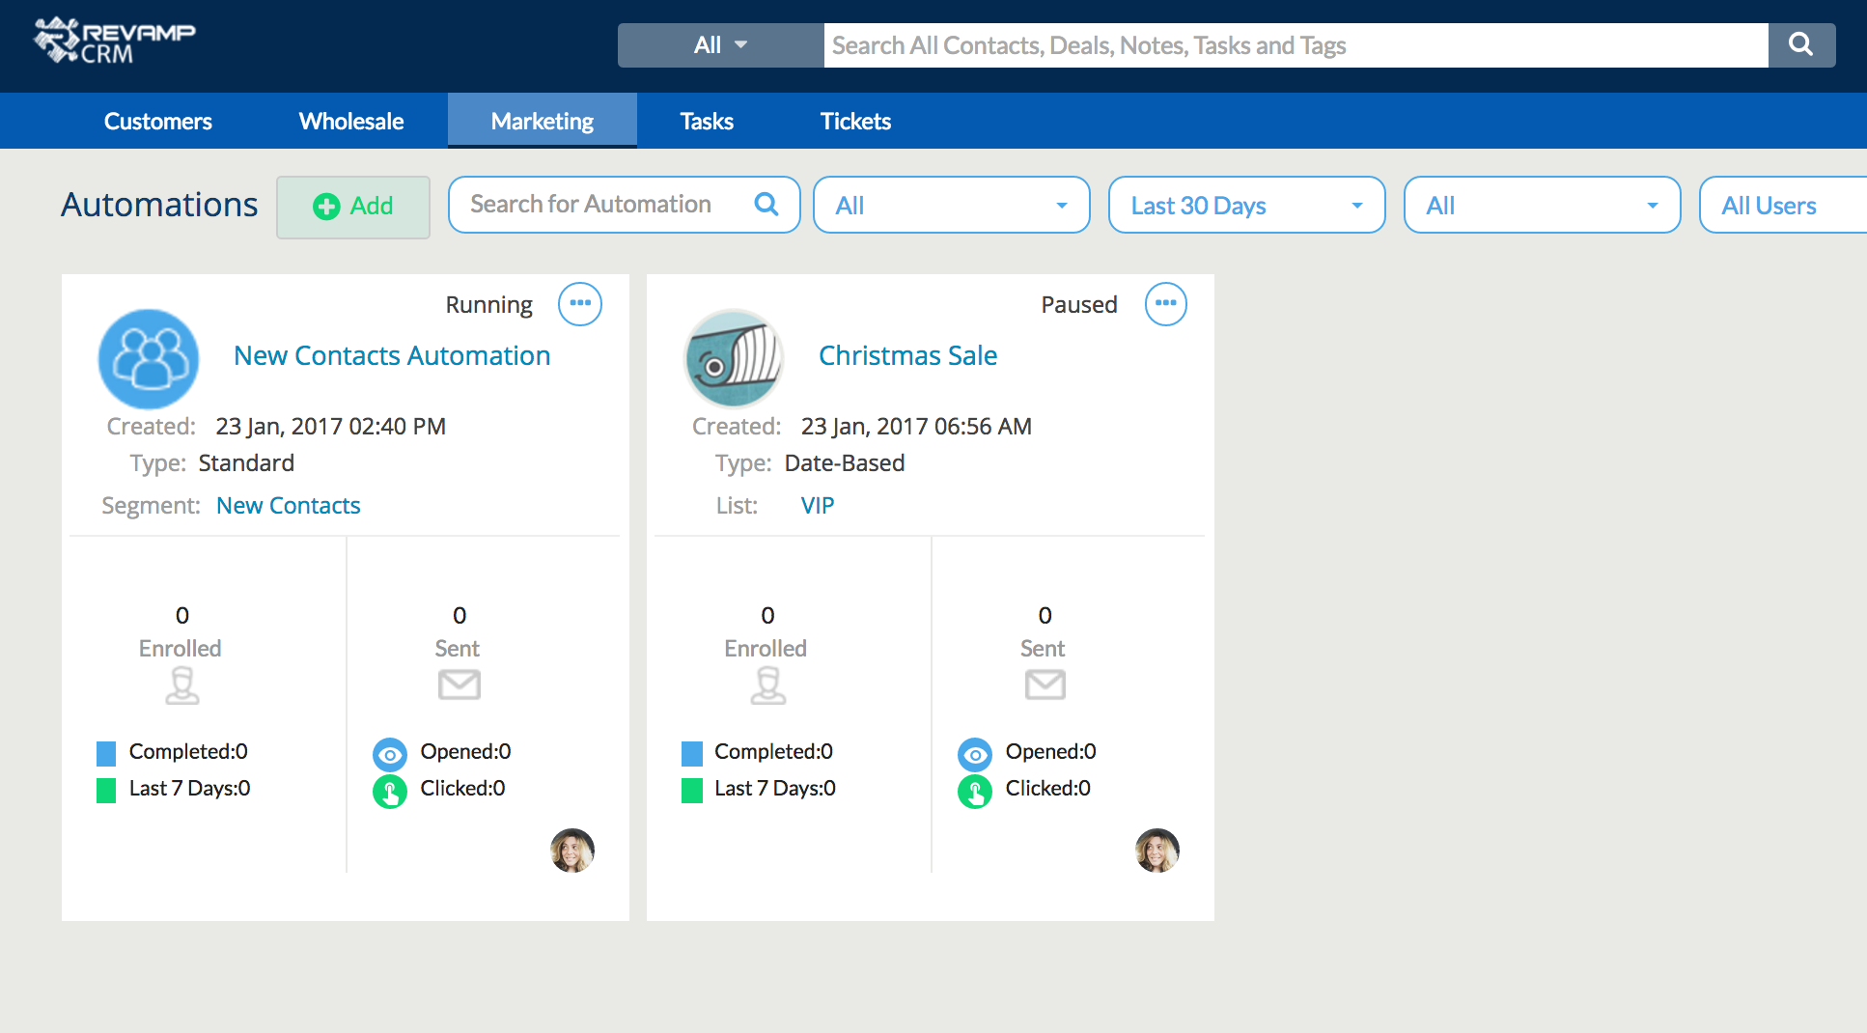Open the Tasks tab

pos(707,121)
